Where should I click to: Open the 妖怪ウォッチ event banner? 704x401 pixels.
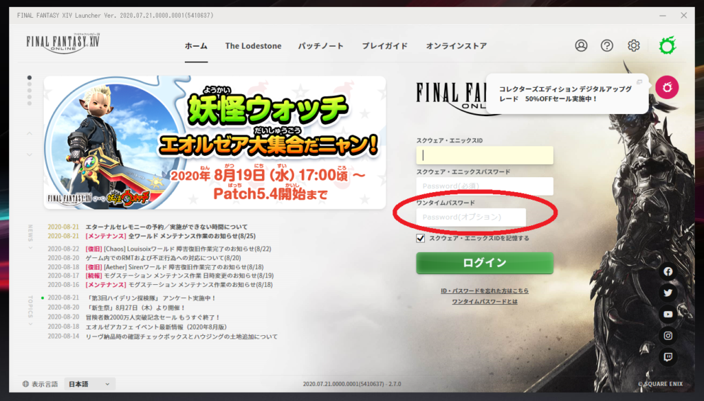(x=214, y=142)
